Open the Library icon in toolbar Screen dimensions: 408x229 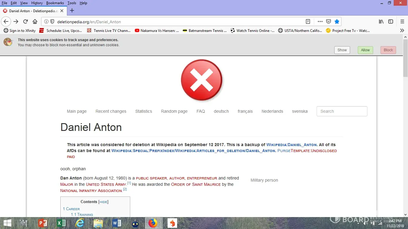[381, 21]
